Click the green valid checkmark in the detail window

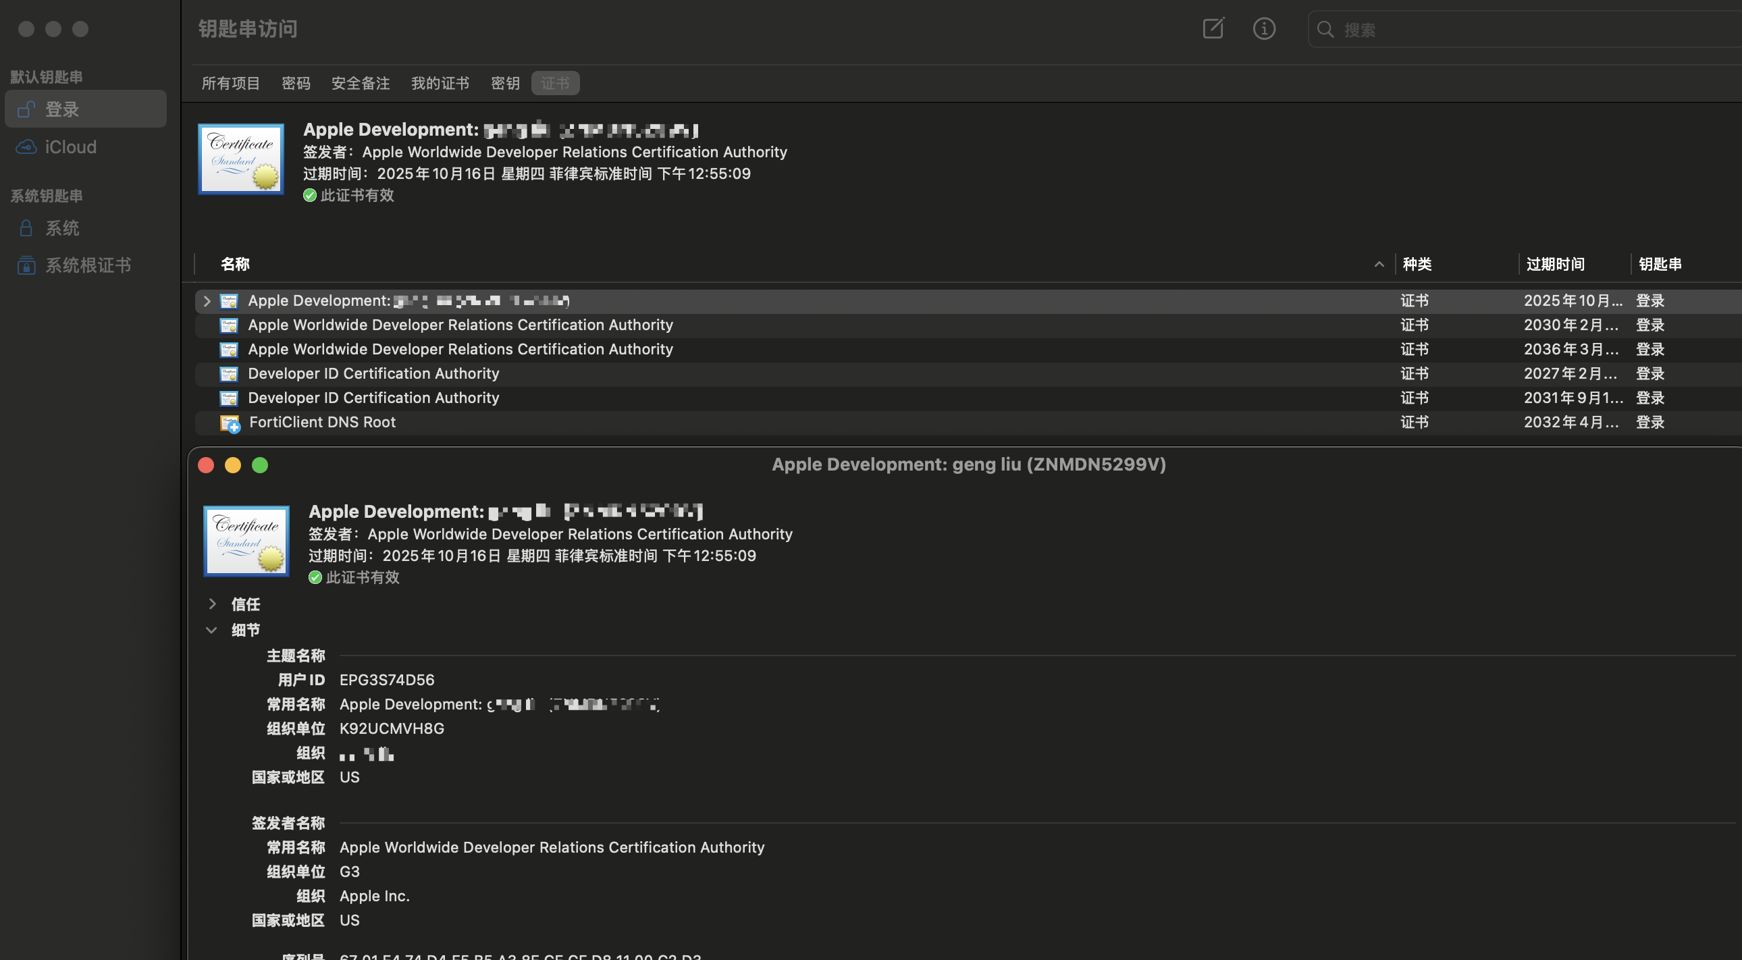(x=315, y=577)
